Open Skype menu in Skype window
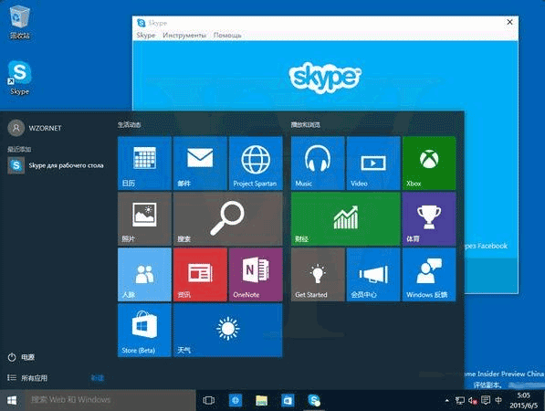The width and height of the screenshot is (545, 411). (146, 35)
